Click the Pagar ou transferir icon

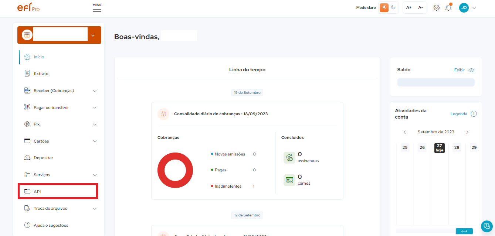tap(27, 107)
